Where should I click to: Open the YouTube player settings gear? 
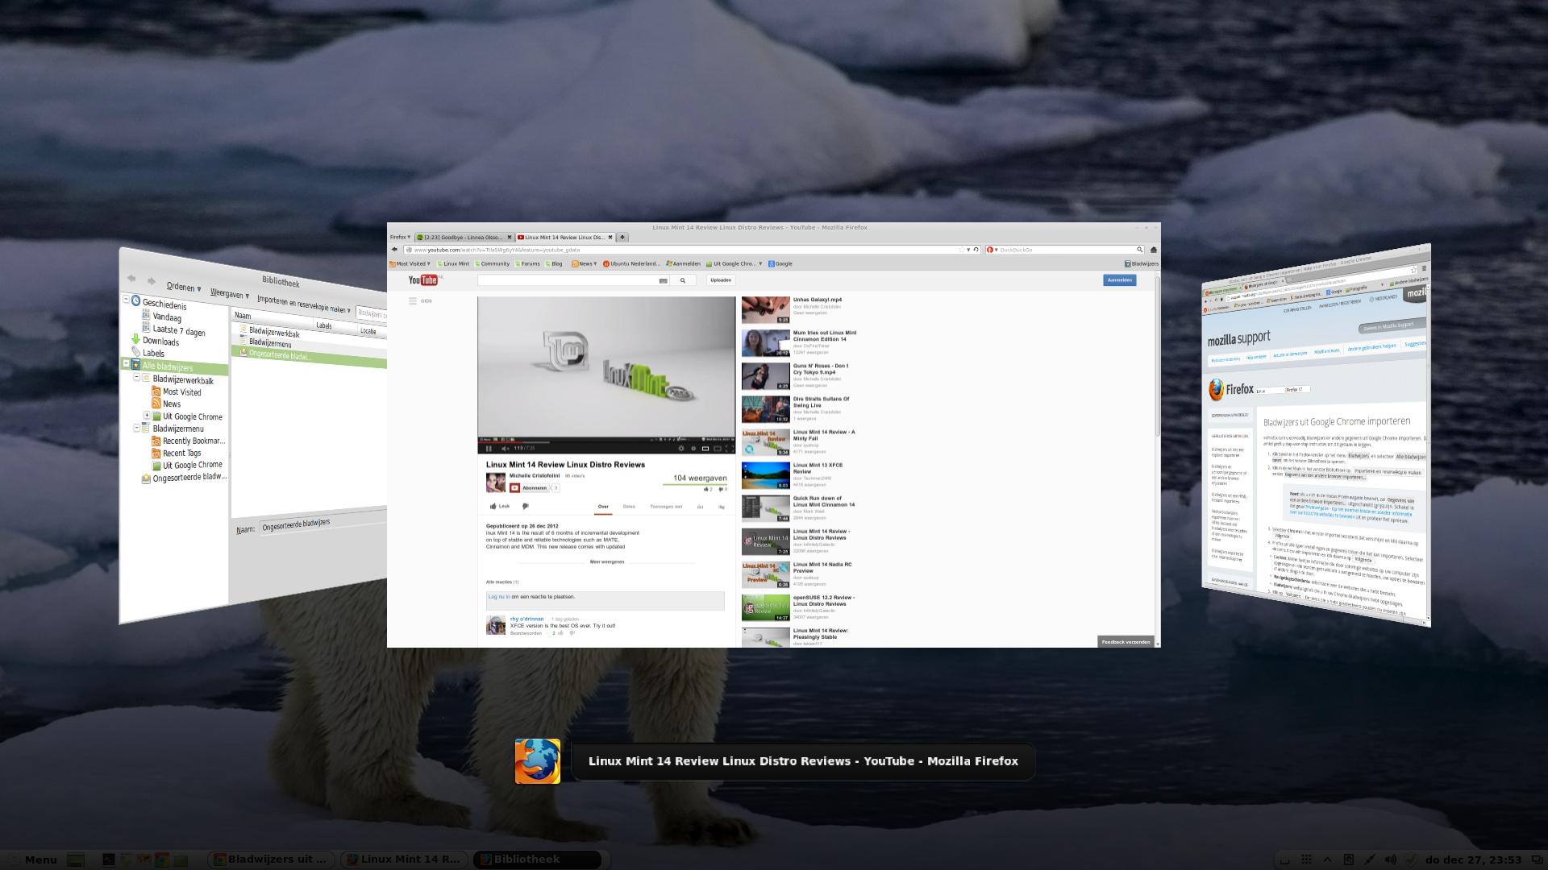(x=681, y=449)
